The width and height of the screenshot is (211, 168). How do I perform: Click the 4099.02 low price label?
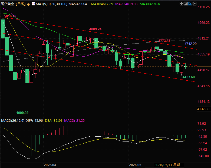[x=22, y=113]
